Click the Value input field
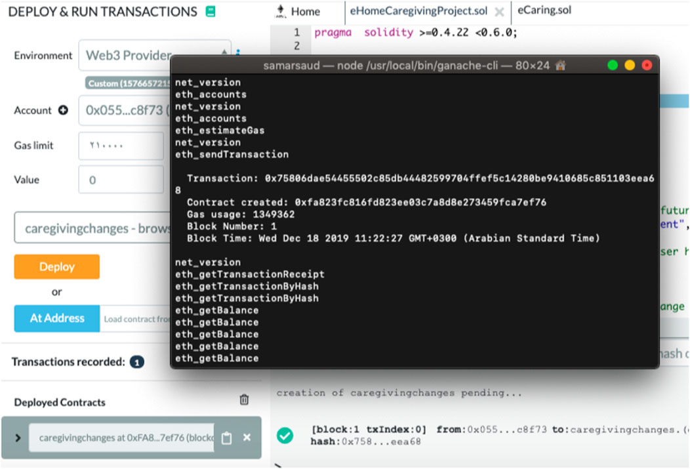The width and height of the screenshot is (690, 469). click(x=121, y=180)
